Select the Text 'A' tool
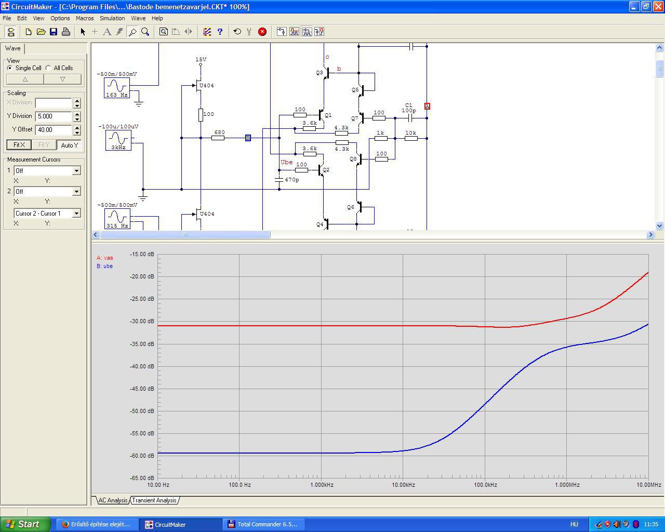 (107, 32)
